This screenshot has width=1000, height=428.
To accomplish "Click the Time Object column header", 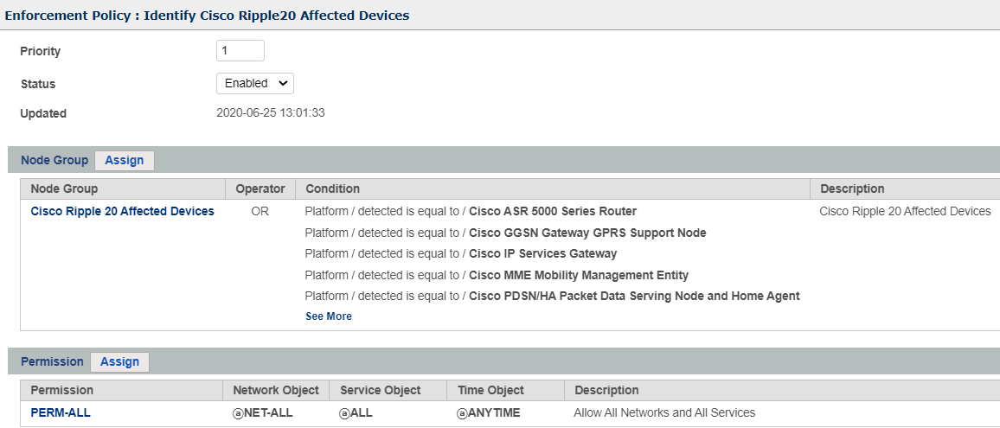I will [x=490, y=390].
